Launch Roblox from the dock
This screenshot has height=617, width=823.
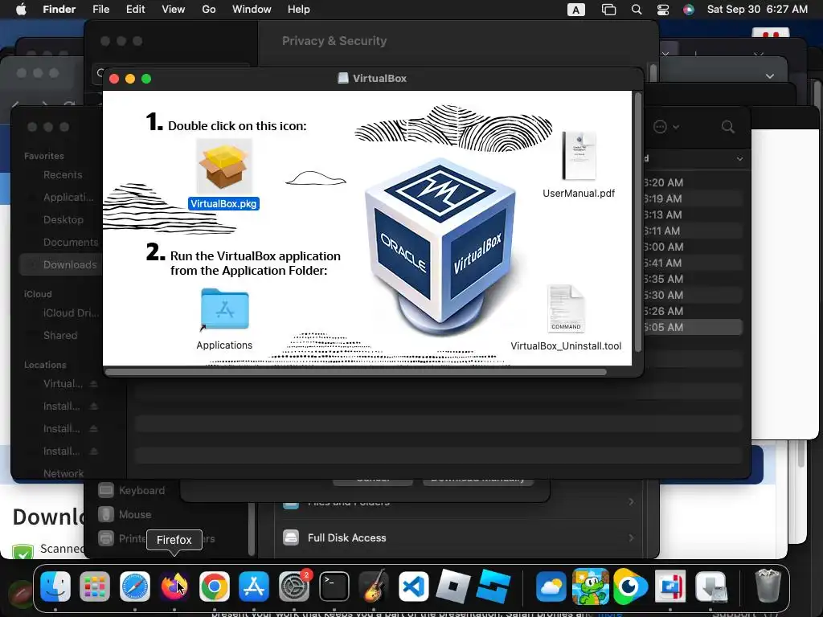pyautogui.click(x=453, y=586)
